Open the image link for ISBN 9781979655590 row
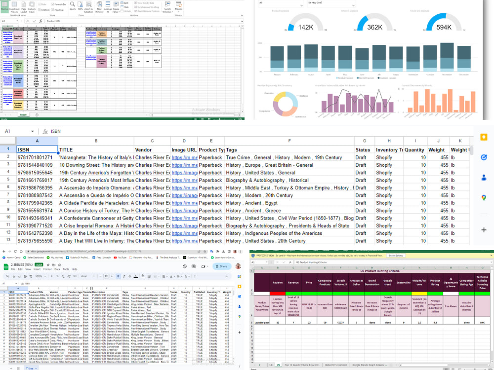The width and height of the screenshot is (494, 370). tap(184, 241)
